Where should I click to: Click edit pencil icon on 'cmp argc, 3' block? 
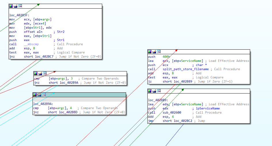coord(40,73)
